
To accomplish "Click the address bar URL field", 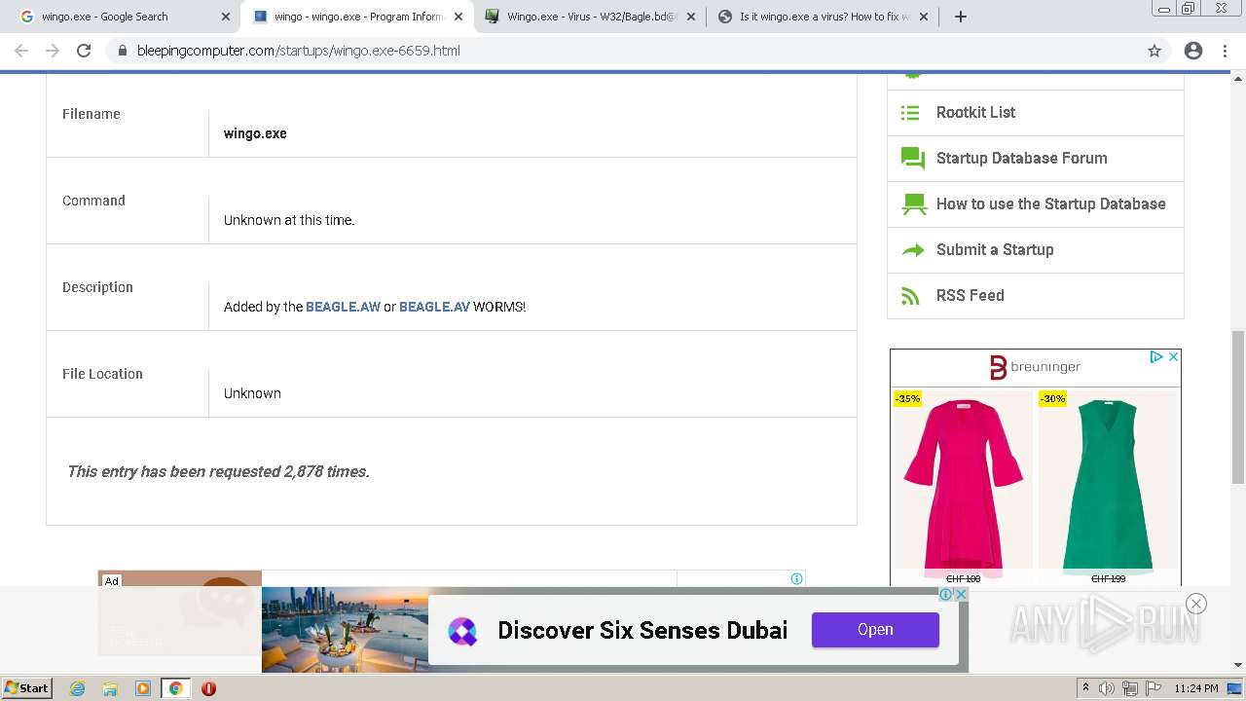I will tap(623, 51).
